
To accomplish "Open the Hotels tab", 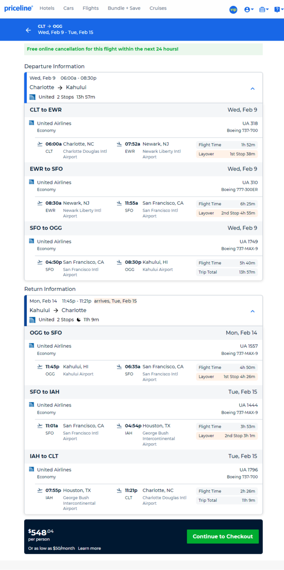I will tap(47, 8).
